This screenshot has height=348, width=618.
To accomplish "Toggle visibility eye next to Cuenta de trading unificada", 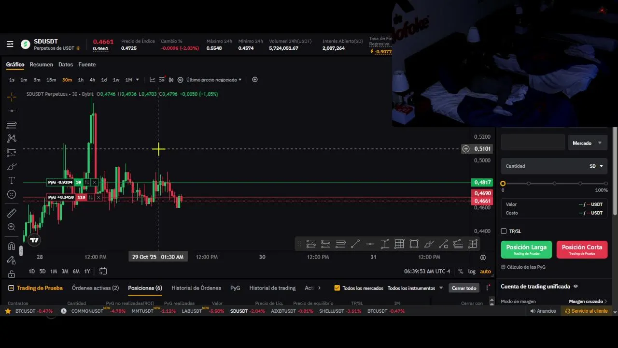I will pos(576,287).
